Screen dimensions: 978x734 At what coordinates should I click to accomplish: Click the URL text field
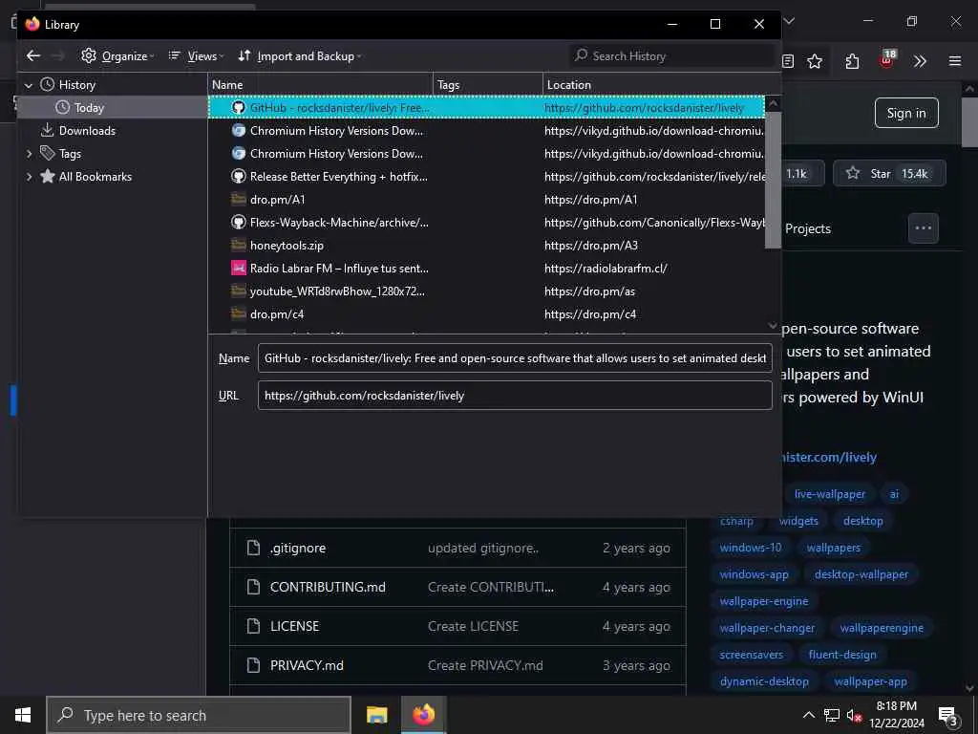point(515,396)
